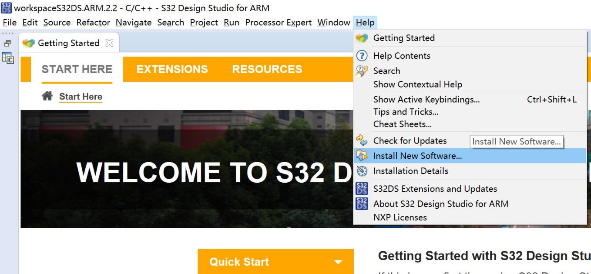Switch to START HERE tab

[x=77, y=69]
